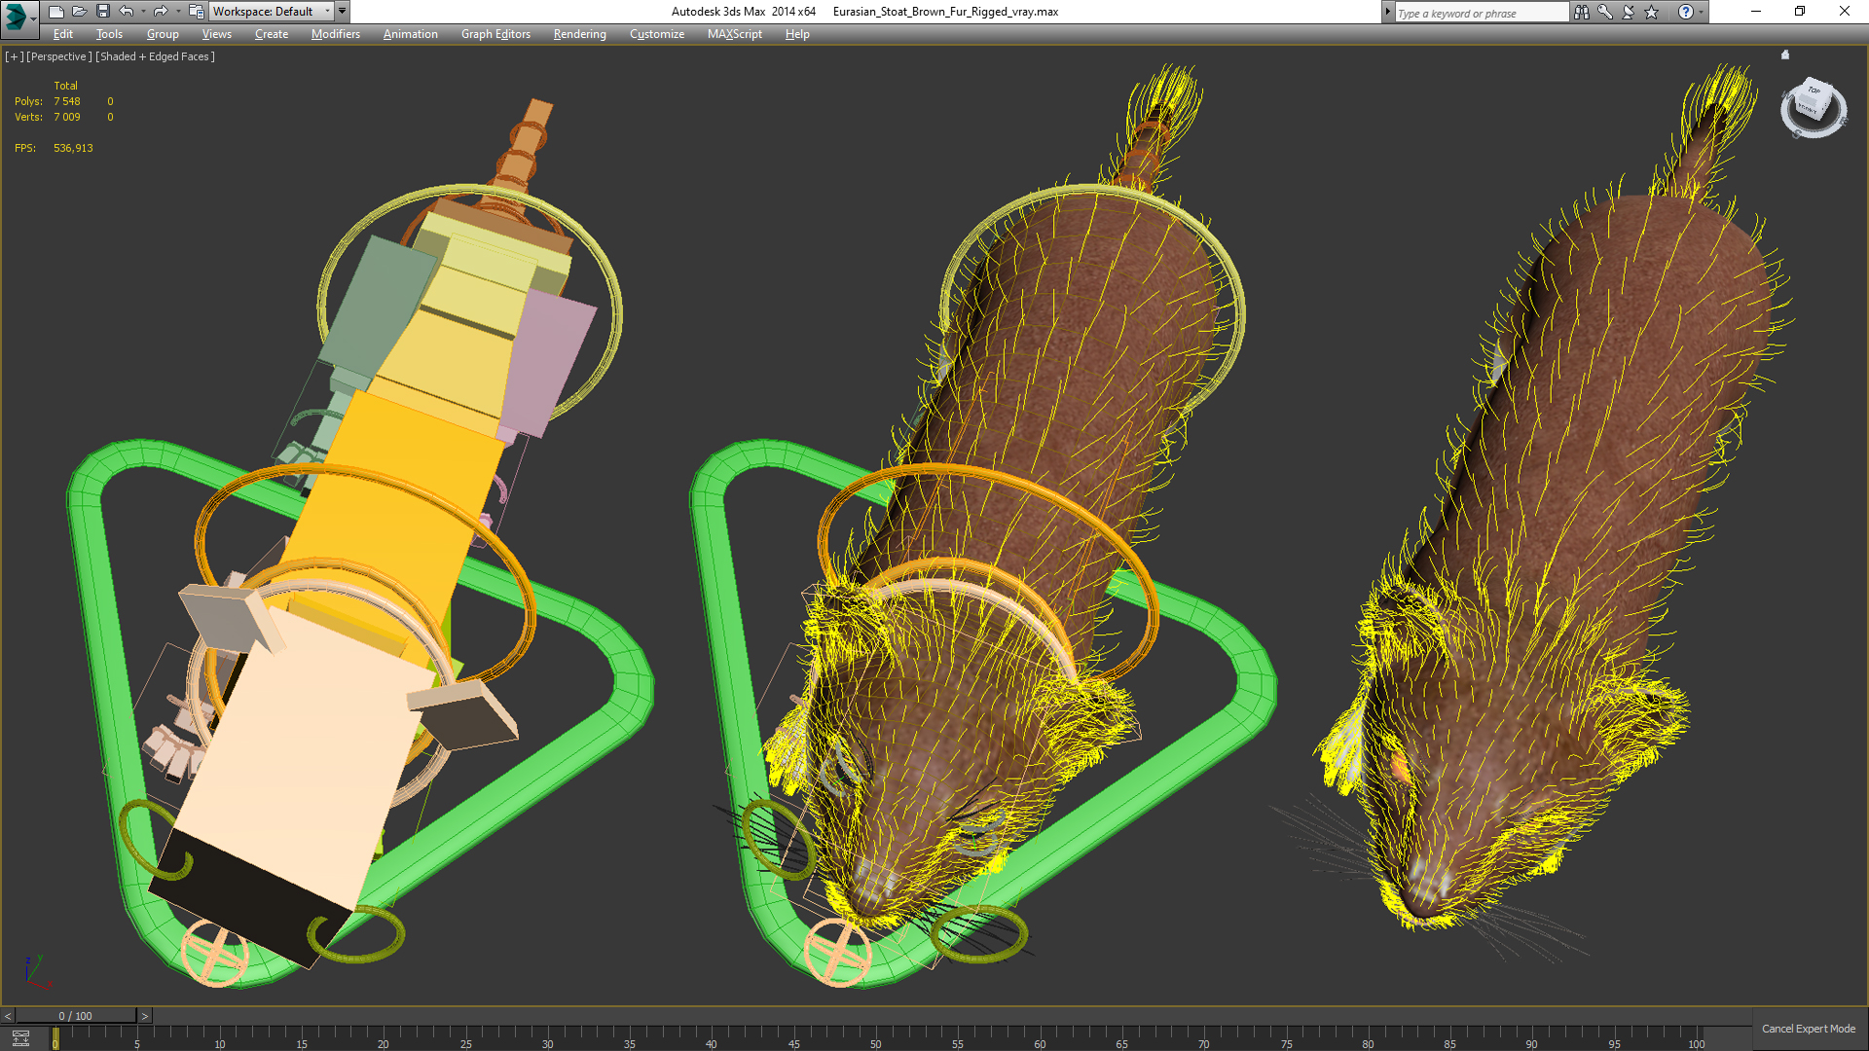Click the binoculars search icon
1869x1051 pixels.
1582,12
